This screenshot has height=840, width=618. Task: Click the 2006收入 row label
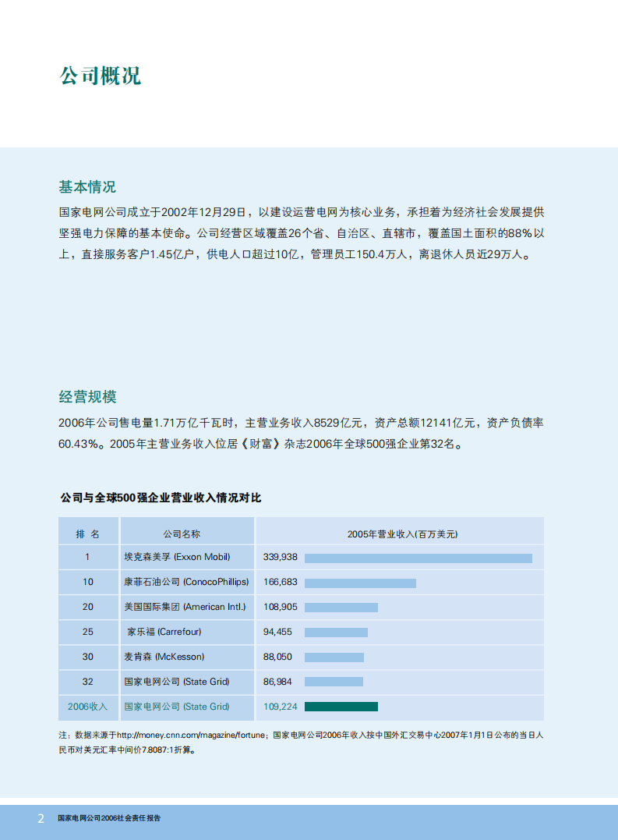pyautogui.click(x=87, y=707)
